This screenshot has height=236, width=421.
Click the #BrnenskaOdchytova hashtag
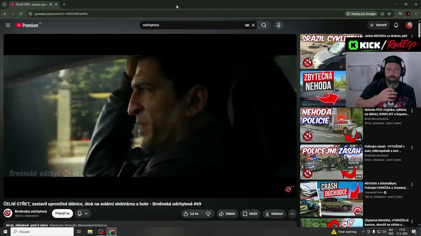[92, 226]
